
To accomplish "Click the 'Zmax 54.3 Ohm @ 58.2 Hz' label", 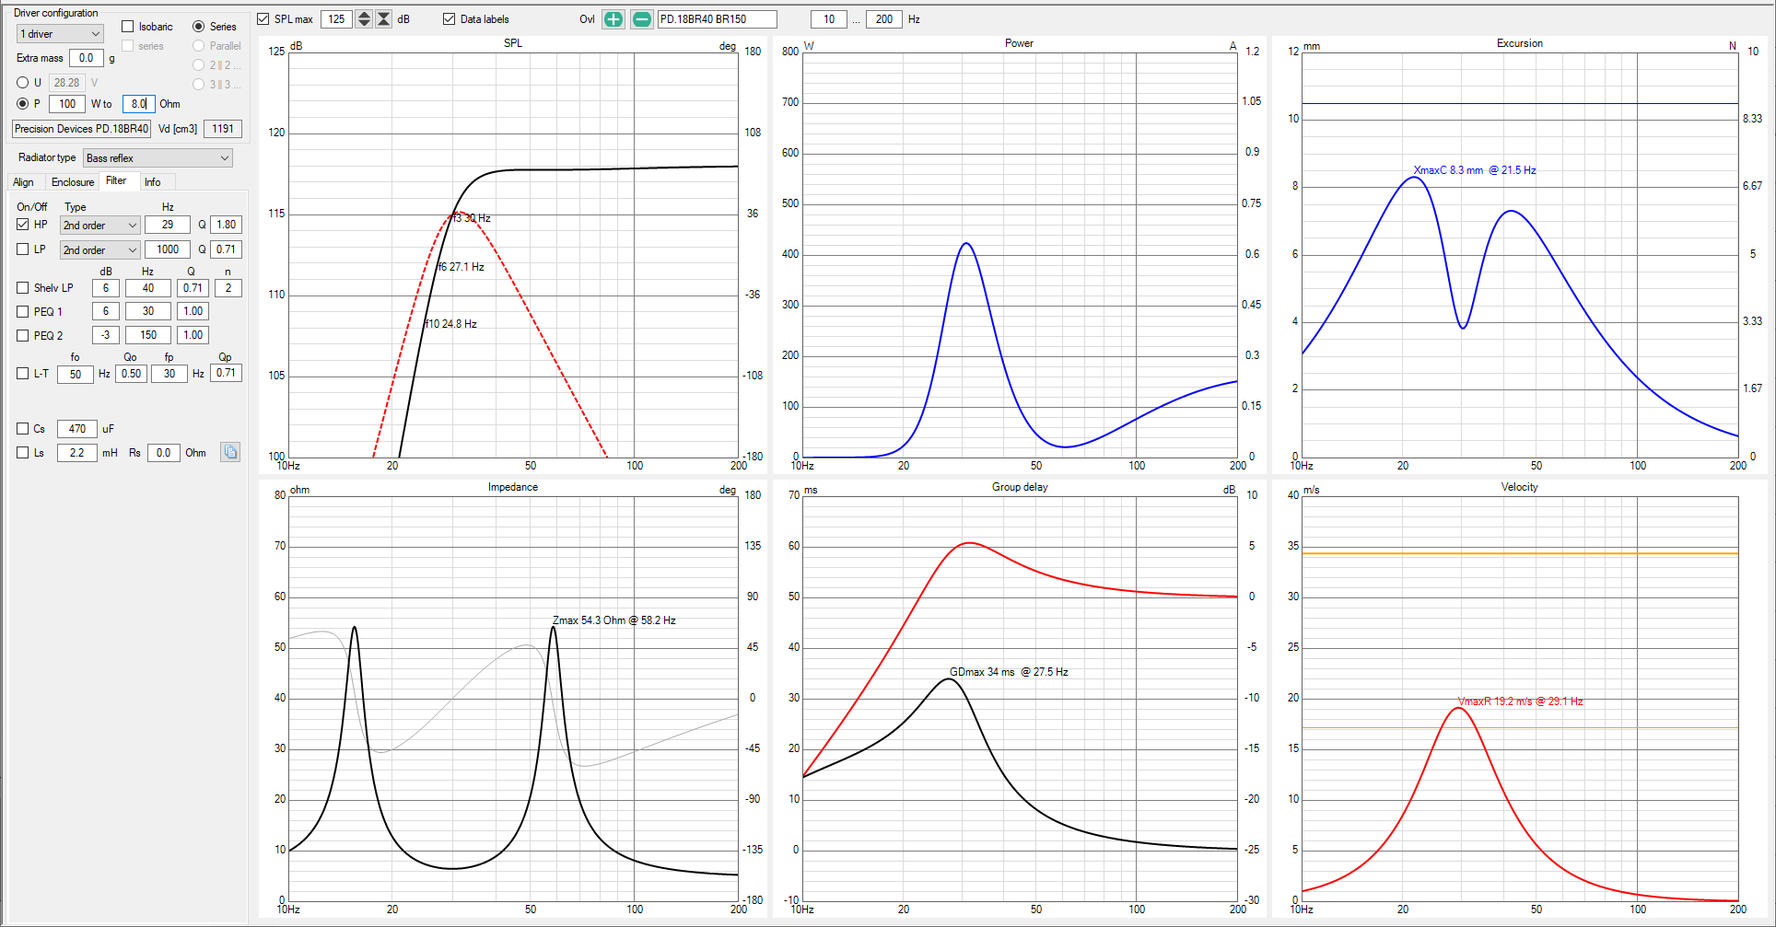I will coord(614,620).
